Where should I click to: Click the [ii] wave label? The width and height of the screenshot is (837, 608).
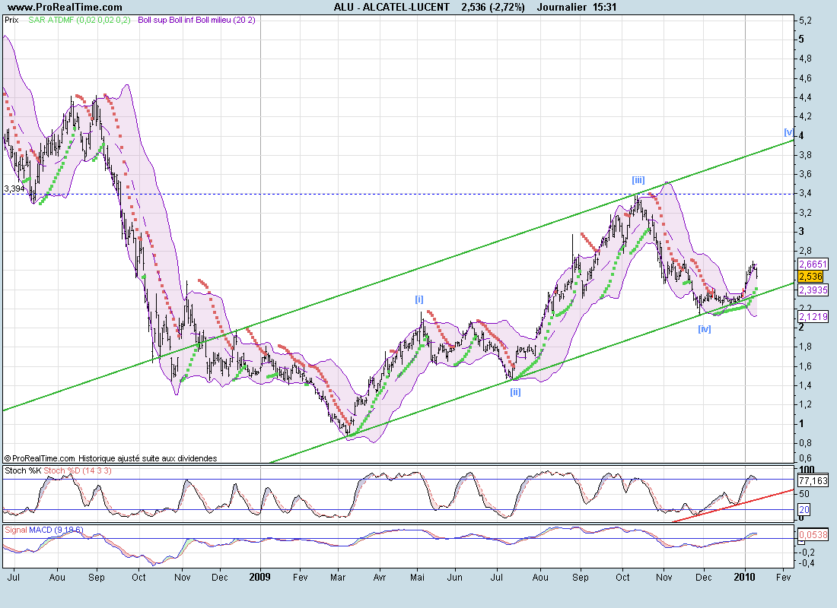tap(515, 392)
